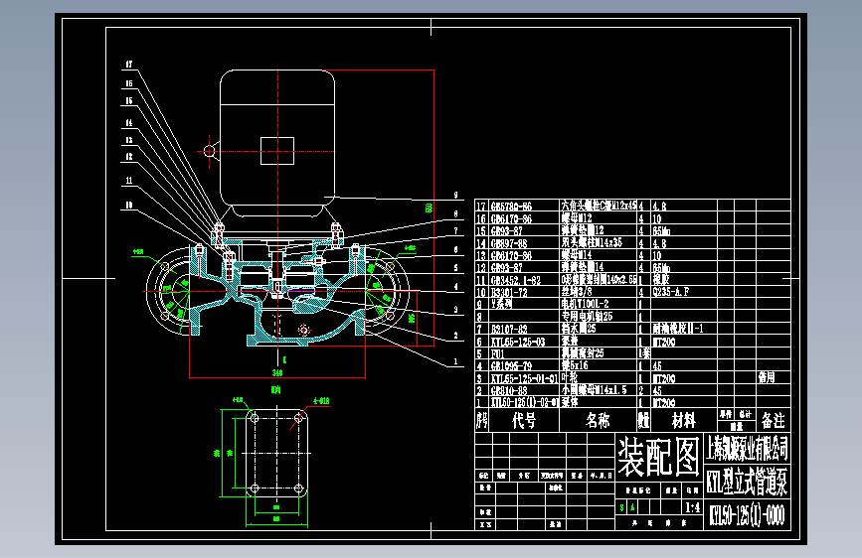The height and width of the screenshot is (558, 862).
Task: Click balloon number "1" at the lowest right leader
Action: tap(455, 362)
